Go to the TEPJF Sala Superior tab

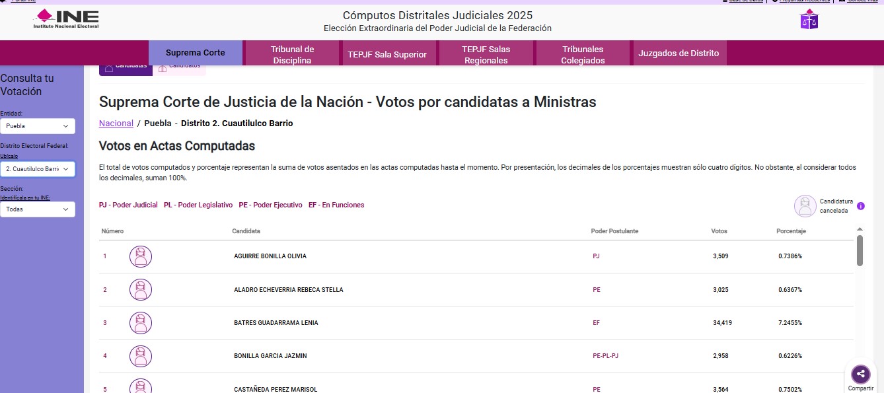tap(387, 54)
